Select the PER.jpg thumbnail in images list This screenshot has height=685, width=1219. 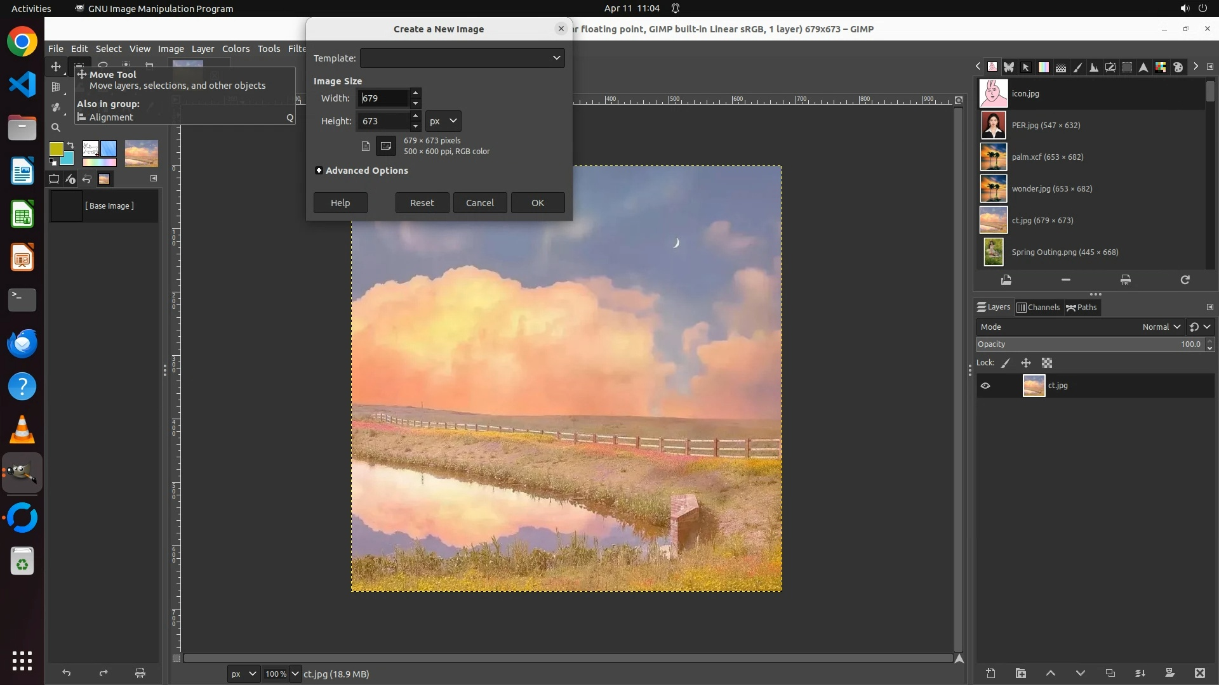click(994, 125)
